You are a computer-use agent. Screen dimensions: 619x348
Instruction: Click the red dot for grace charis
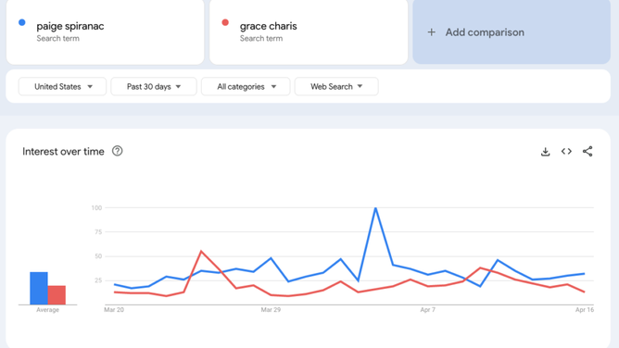click(x=225, y=22)
